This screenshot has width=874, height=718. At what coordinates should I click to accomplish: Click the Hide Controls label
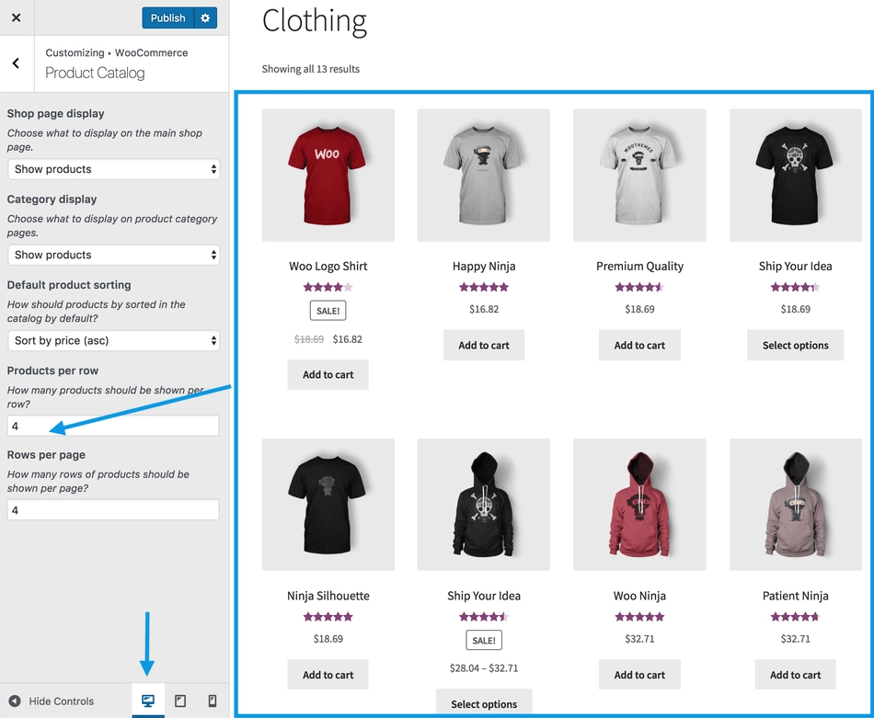tap(62, 701)
